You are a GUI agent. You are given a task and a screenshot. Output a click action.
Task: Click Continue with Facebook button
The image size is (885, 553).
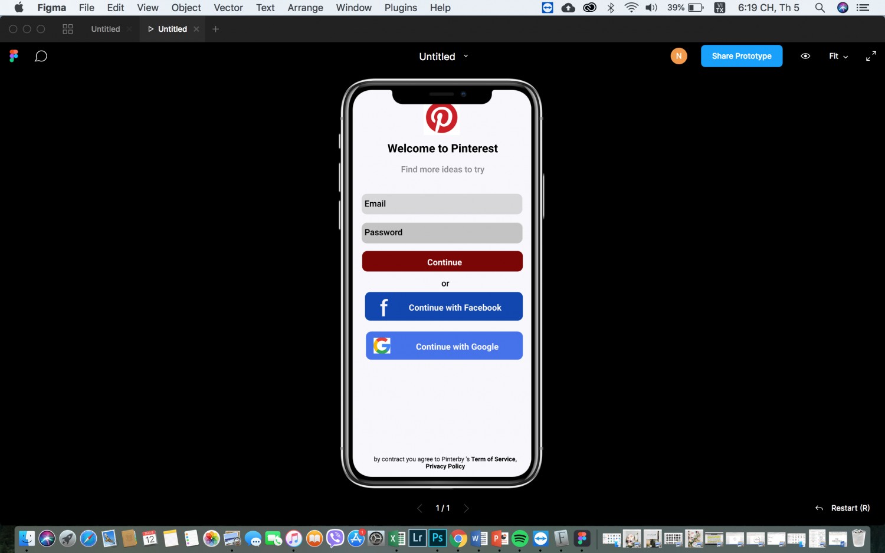point(444,307)
